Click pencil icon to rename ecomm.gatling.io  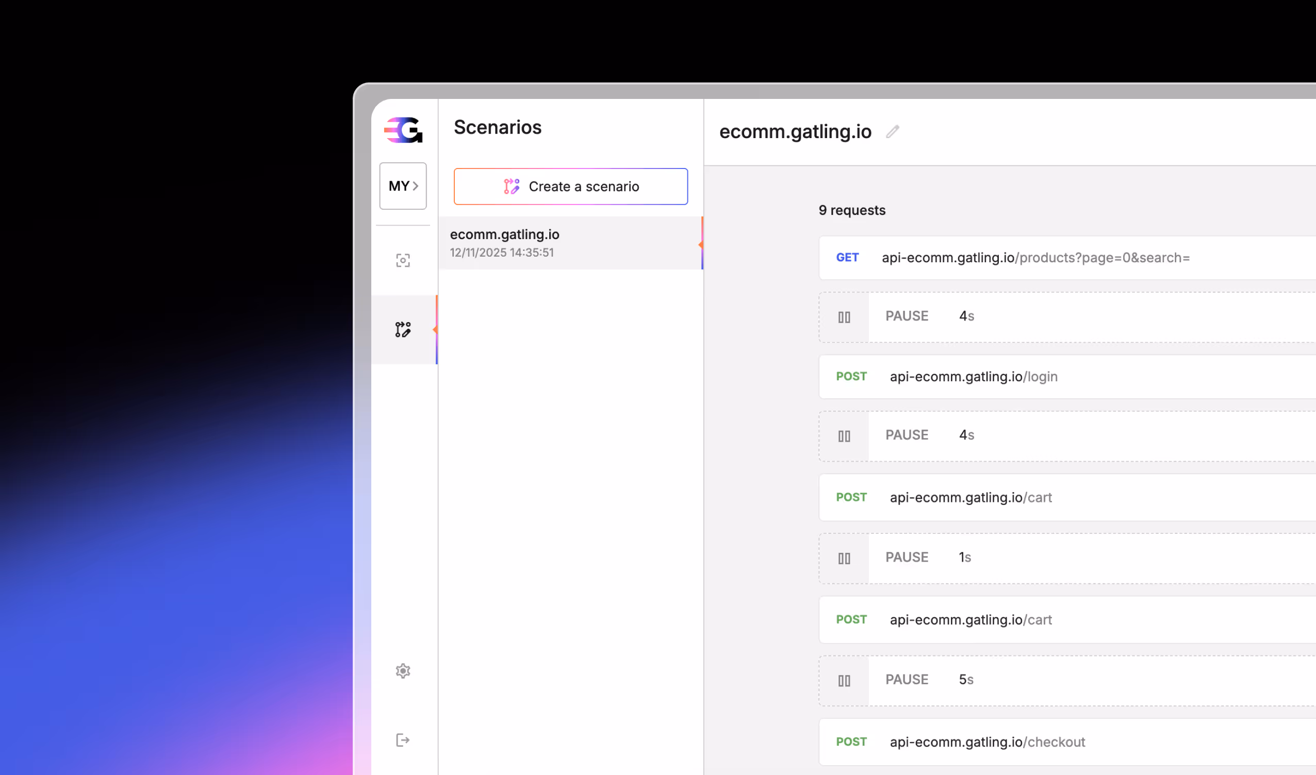[x=893, y=131]
